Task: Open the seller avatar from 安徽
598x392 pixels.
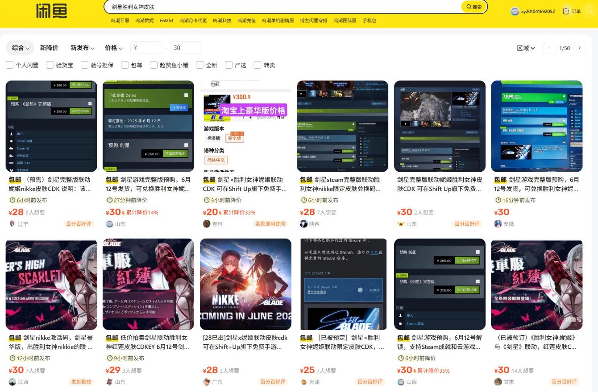Action: point(498,224)
